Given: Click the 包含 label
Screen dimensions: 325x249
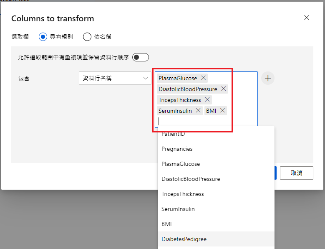Looking at the screenshot, I should [x=24, y=79].
